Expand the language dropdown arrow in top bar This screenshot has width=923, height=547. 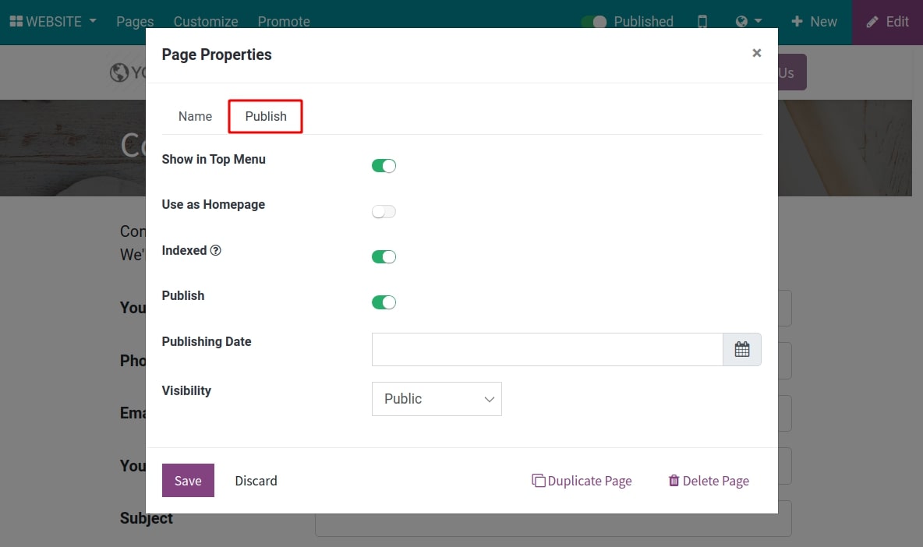point(757,21)
